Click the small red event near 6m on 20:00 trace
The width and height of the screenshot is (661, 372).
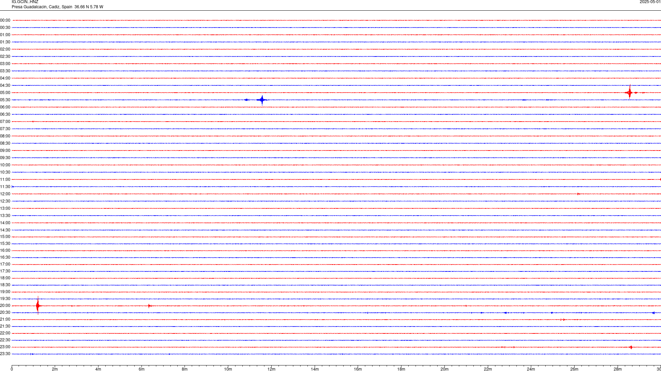[x=150, y=306]
